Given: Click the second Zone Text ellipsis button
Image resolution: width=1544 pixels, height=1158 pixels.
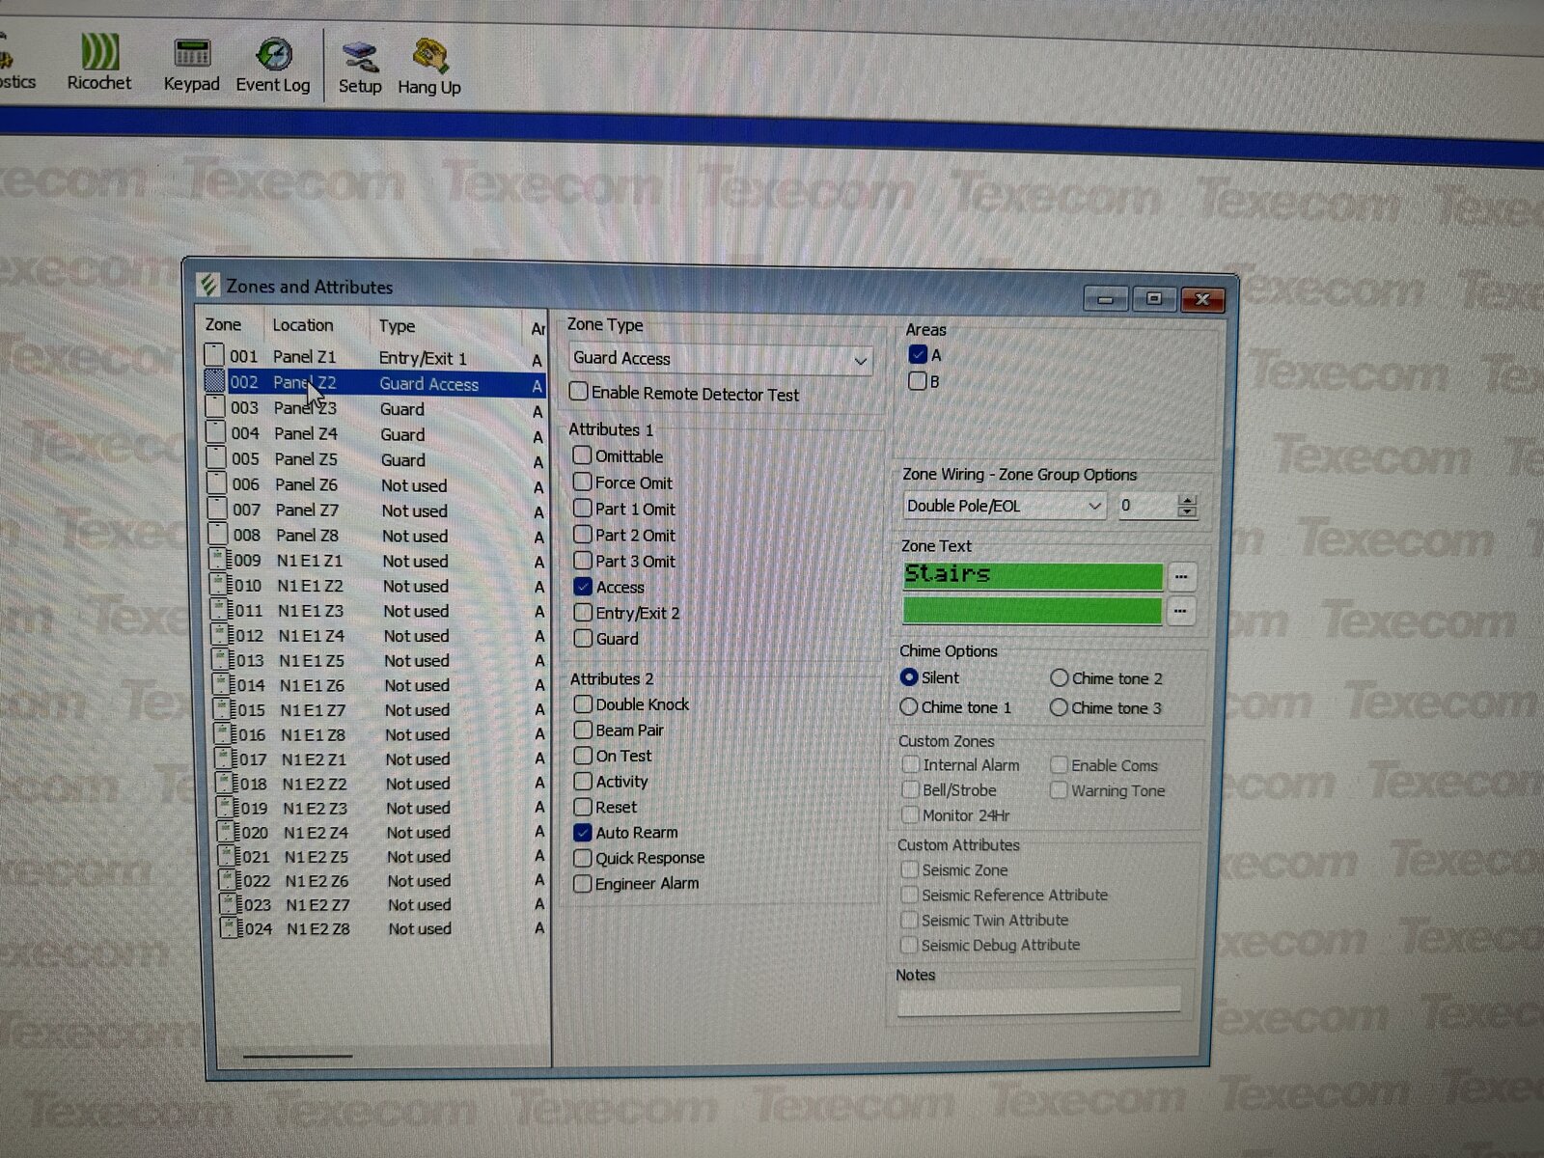Looking at the screenshot, I should pos(1180,612).
